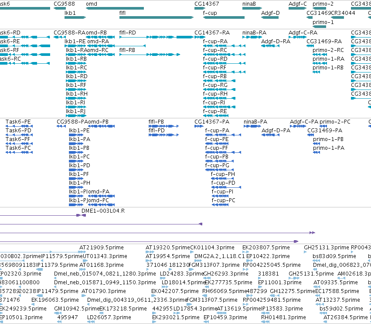The image size is (371, 324).
Task: Open the ninaB gene label
Action: coord(249,4)
